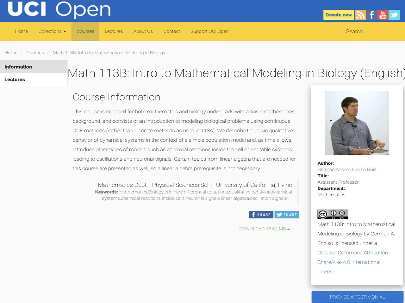The width and height of the screenshot is (405, 303).
Task: Open the Contact page
Action: [x=171, y=31]
